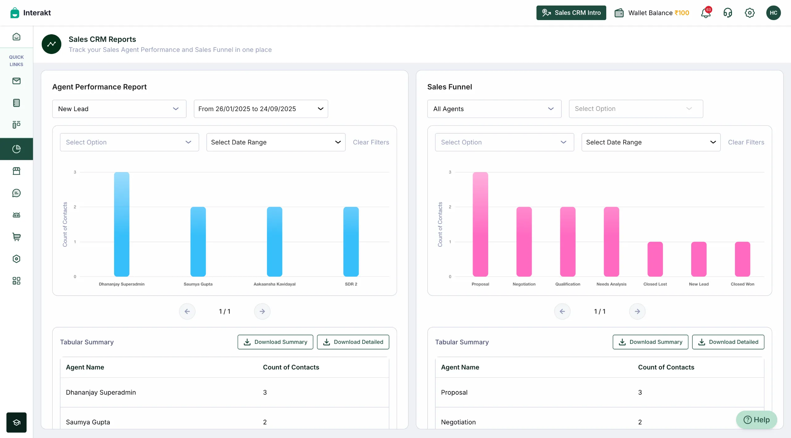Open the HC profile avatar
Image resolution: width=791 pixels, height=438 pixels.
point(774,13)
